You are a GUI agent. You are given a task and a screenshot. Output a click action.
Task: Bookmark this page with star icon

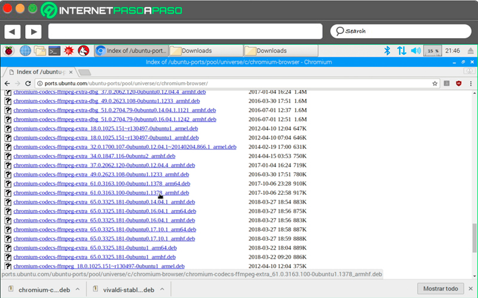tap(435, 83)
